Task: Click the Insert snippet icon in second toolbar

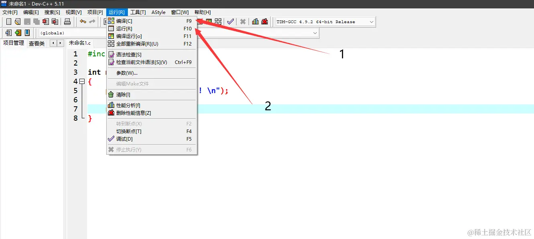Action: pyautogui.click(x=8, y=33)
